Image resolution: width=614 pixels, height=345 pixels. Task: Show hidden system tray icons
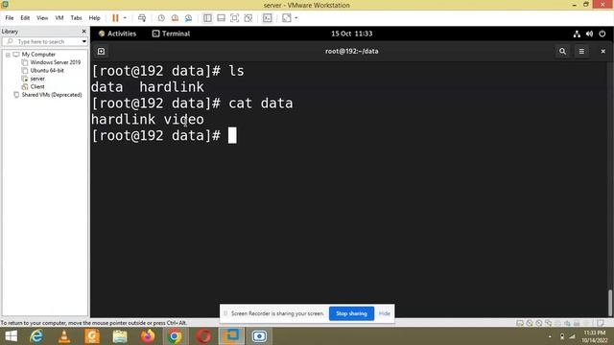[550, 336]
